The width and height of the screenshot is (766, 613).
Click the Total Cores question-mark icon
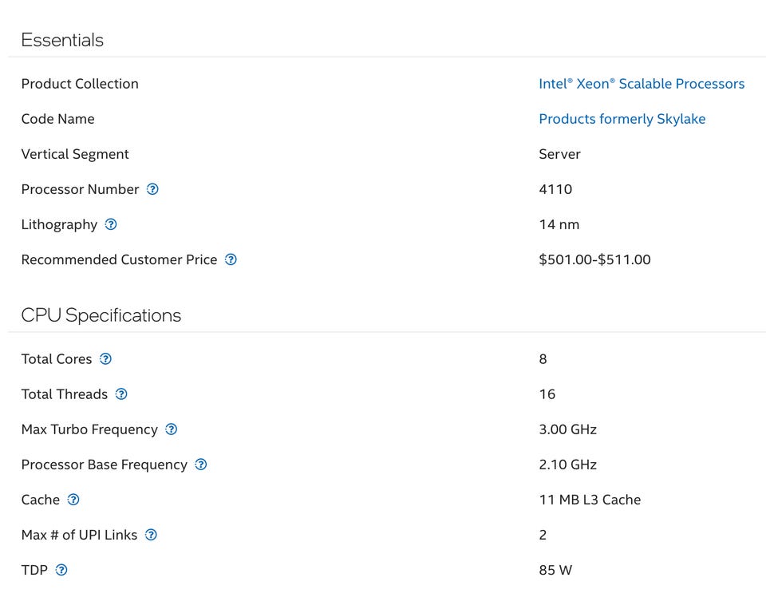[x=105, y=359]
